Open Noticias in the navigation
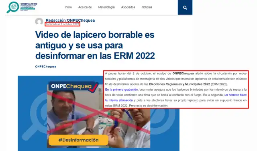Viewport: 257px width, 151px height. coord(147,7)
